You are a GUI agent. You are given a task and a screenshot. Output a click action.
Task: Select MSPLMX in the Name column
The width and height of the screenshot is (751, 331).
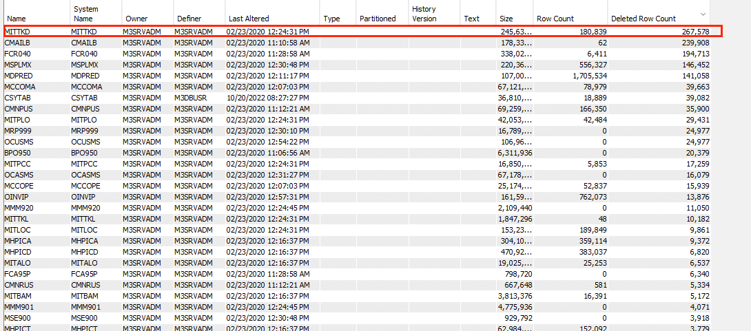click(19, 65)
